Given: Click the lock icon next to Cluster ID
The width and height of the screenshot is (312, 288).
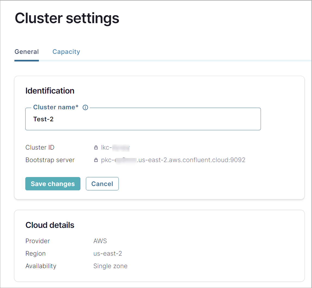Looking at the screenshot, I should point(96,147).
